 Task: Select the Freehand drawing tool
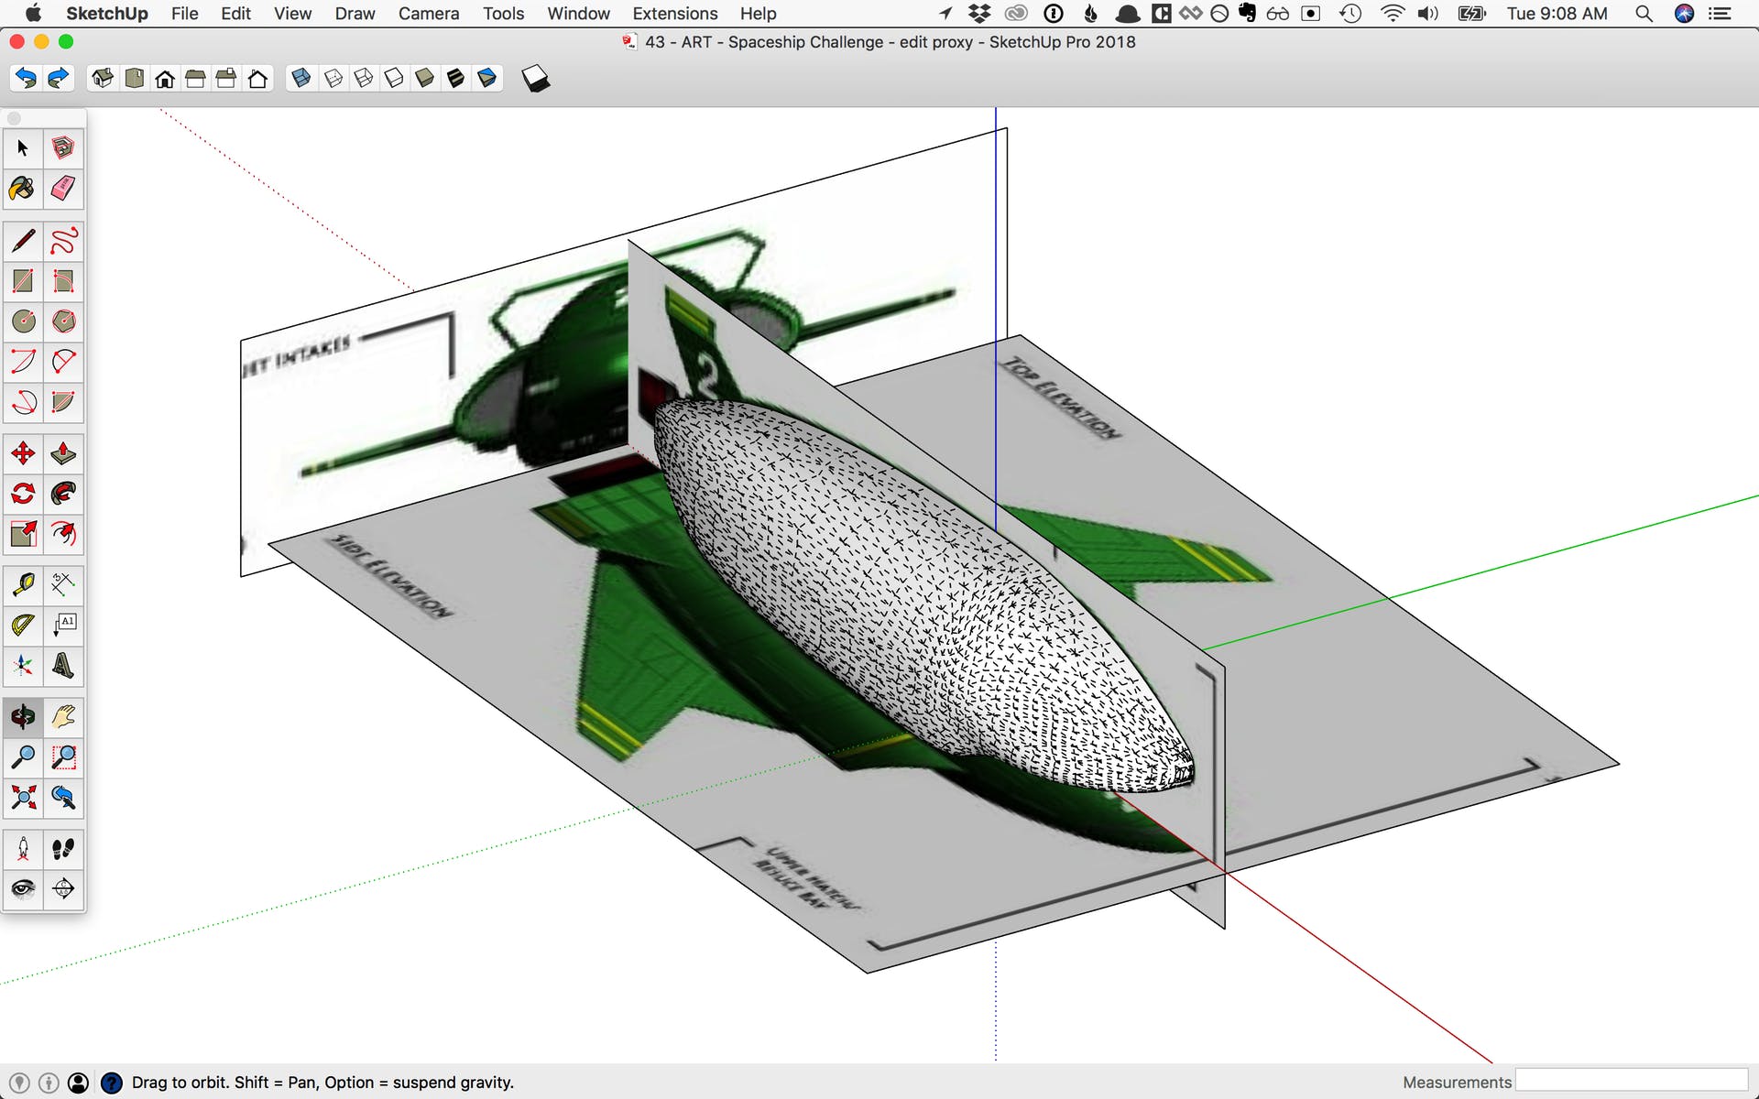tap(63, 241)
